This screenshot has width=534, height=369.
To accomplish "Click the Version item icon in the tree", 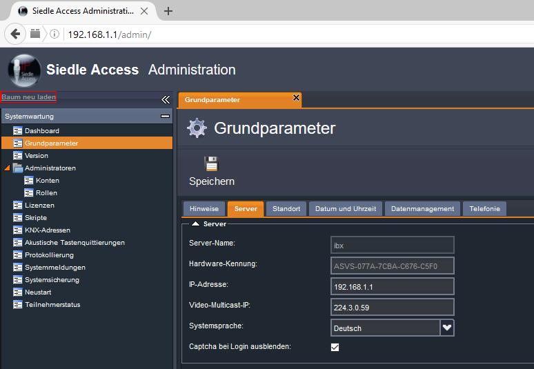I will click(x=18, y=156).
